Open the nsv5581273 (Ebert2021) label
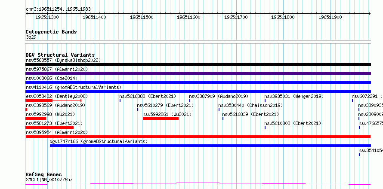Screen dimensions: 383x189 54,123
